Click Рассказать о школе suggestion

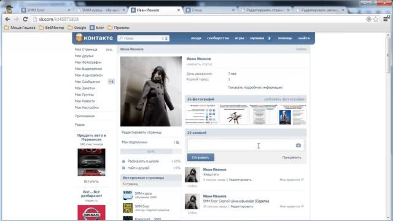[x=143, y=161]
